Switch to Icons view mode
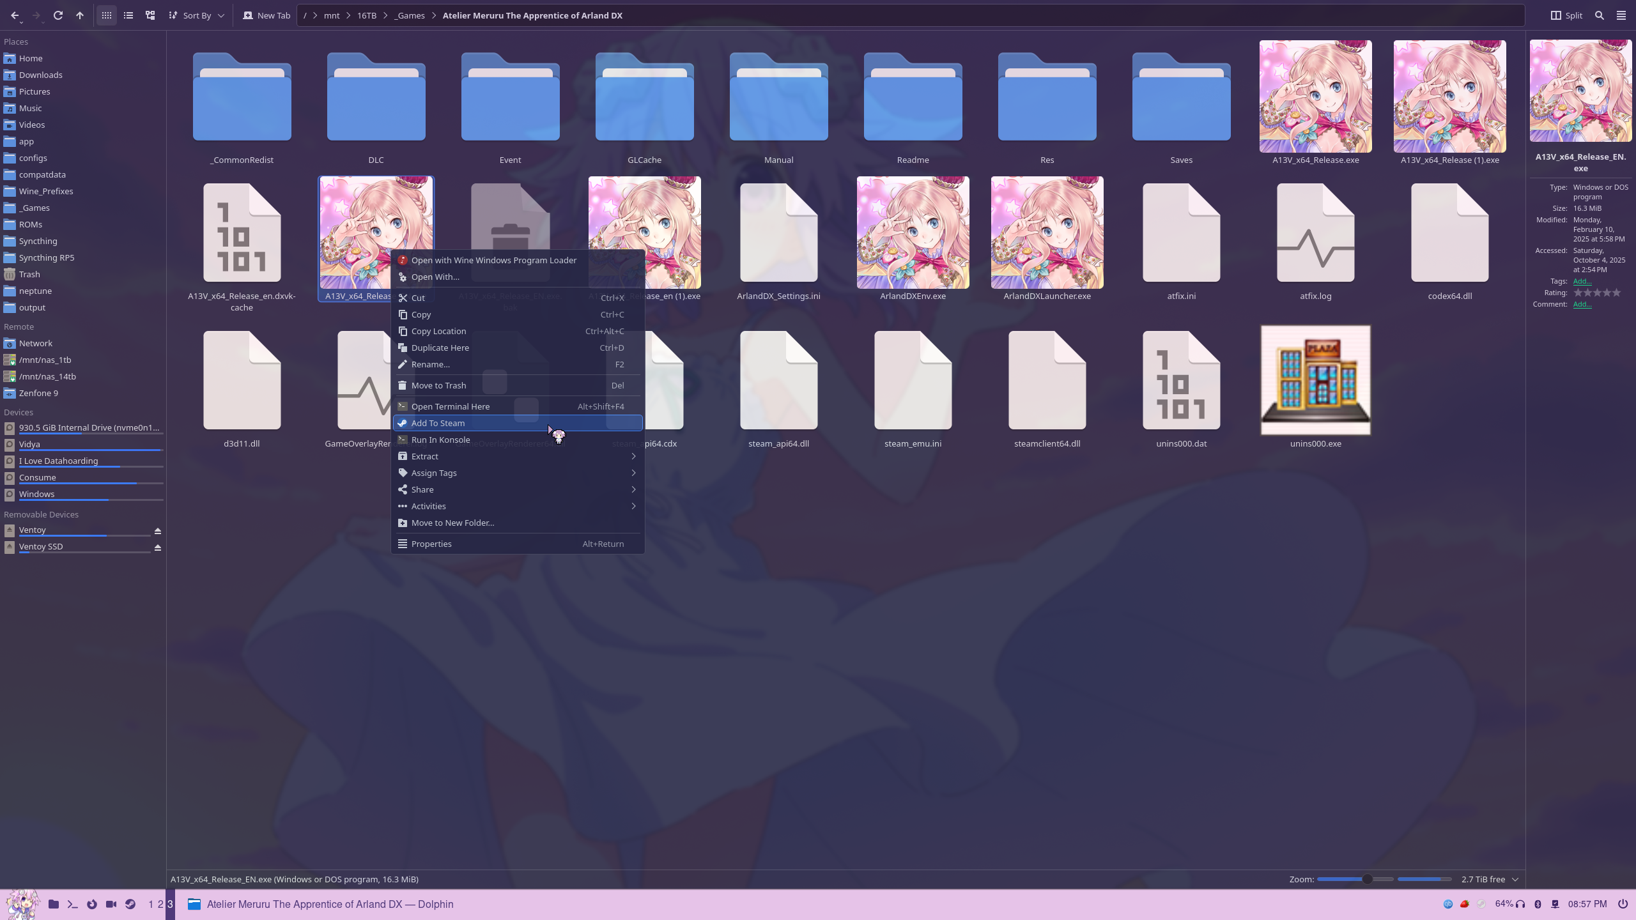Screen dimensions: 1636x920 107,15
